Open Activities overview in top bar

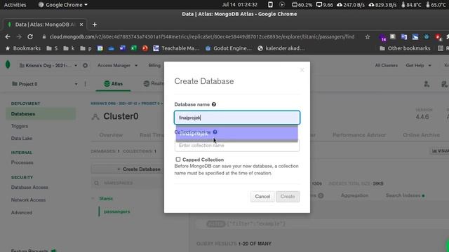[15, 5]
